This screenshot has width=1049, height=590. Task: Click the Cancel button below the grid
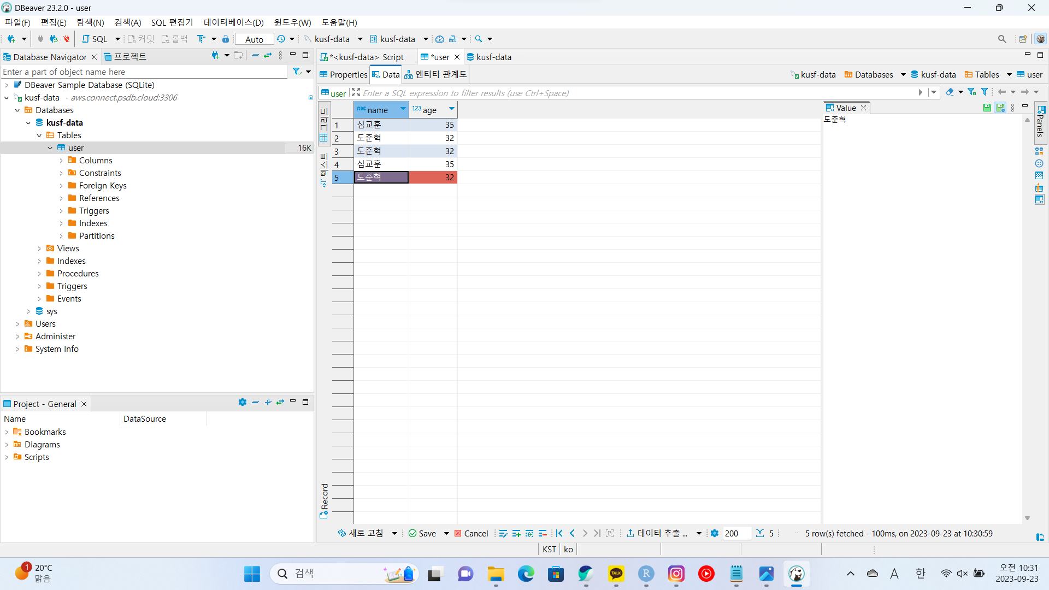471,533
